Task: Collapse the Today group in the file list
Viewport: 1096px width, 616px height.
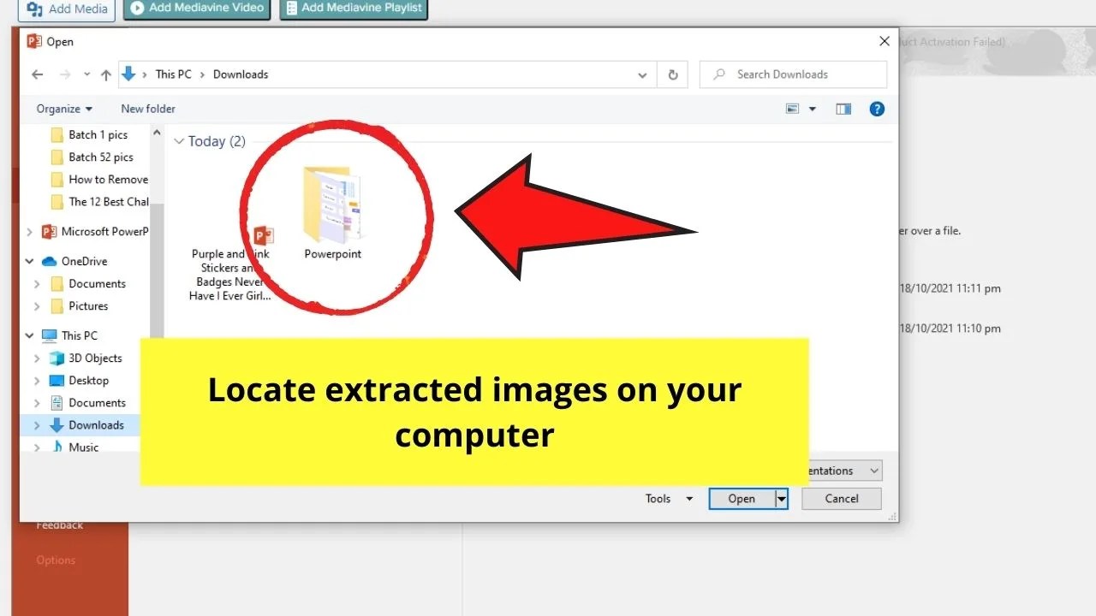Action: point(180,141)
